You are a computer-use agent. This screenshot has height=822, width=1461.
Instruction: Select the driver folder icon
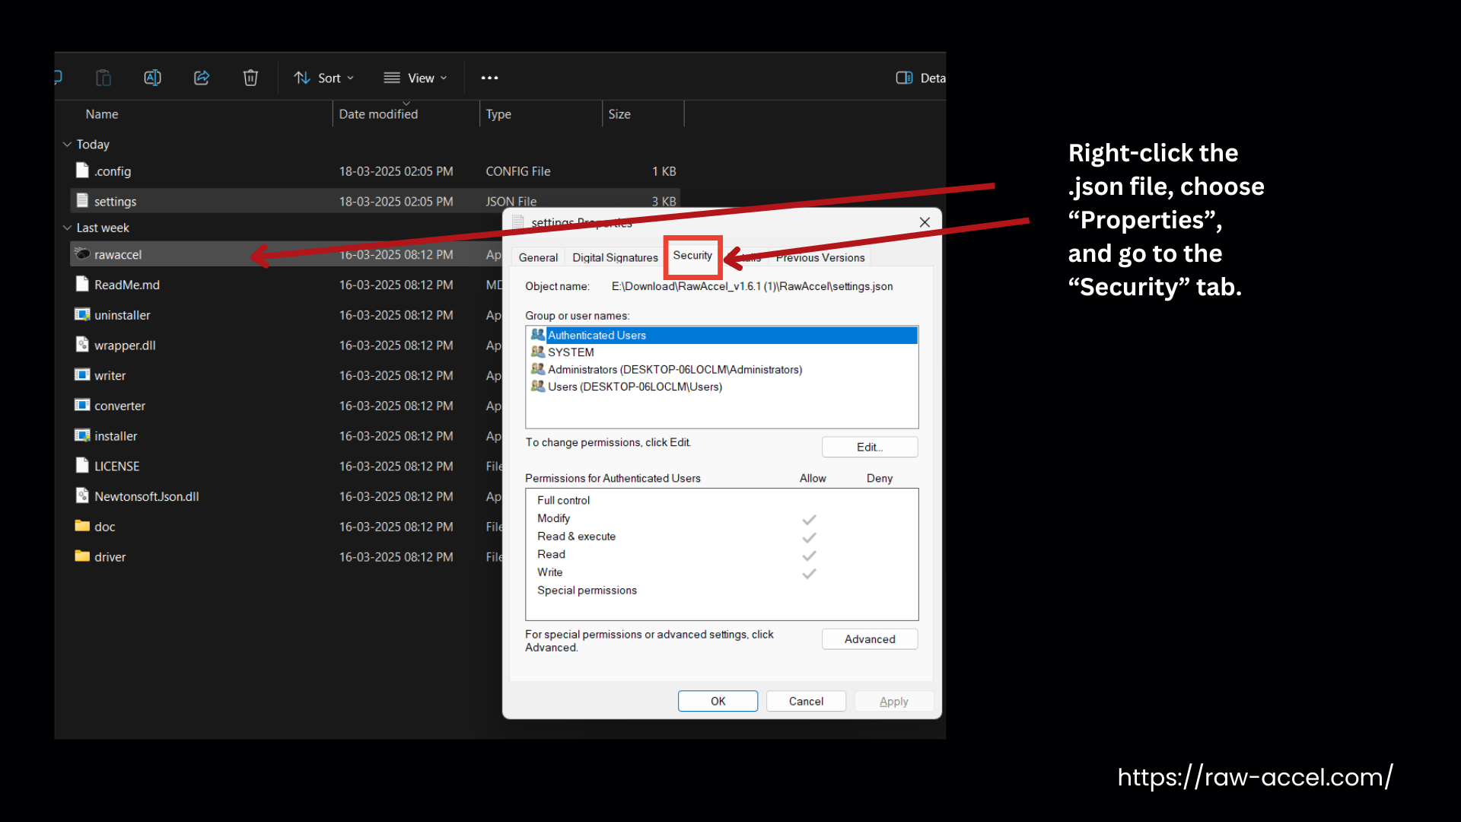tap(82, 556)
